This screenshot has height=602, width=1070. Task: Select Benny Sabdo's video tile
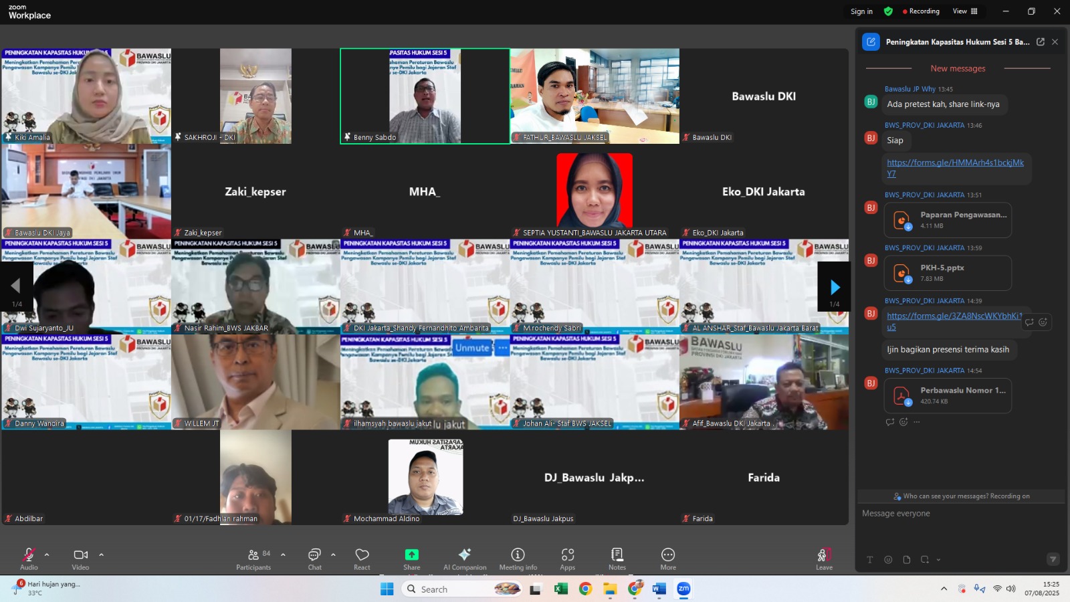425,96
